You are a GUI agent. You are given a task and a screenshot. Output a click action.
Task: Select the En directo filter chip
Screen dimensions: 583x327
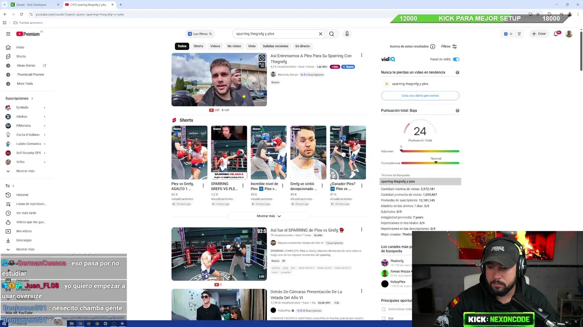pyautogui.click(x=302, y=46)
